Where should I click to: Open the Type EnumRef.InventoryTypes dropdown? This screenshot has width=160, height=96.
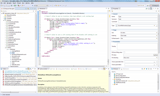[154, 26]
